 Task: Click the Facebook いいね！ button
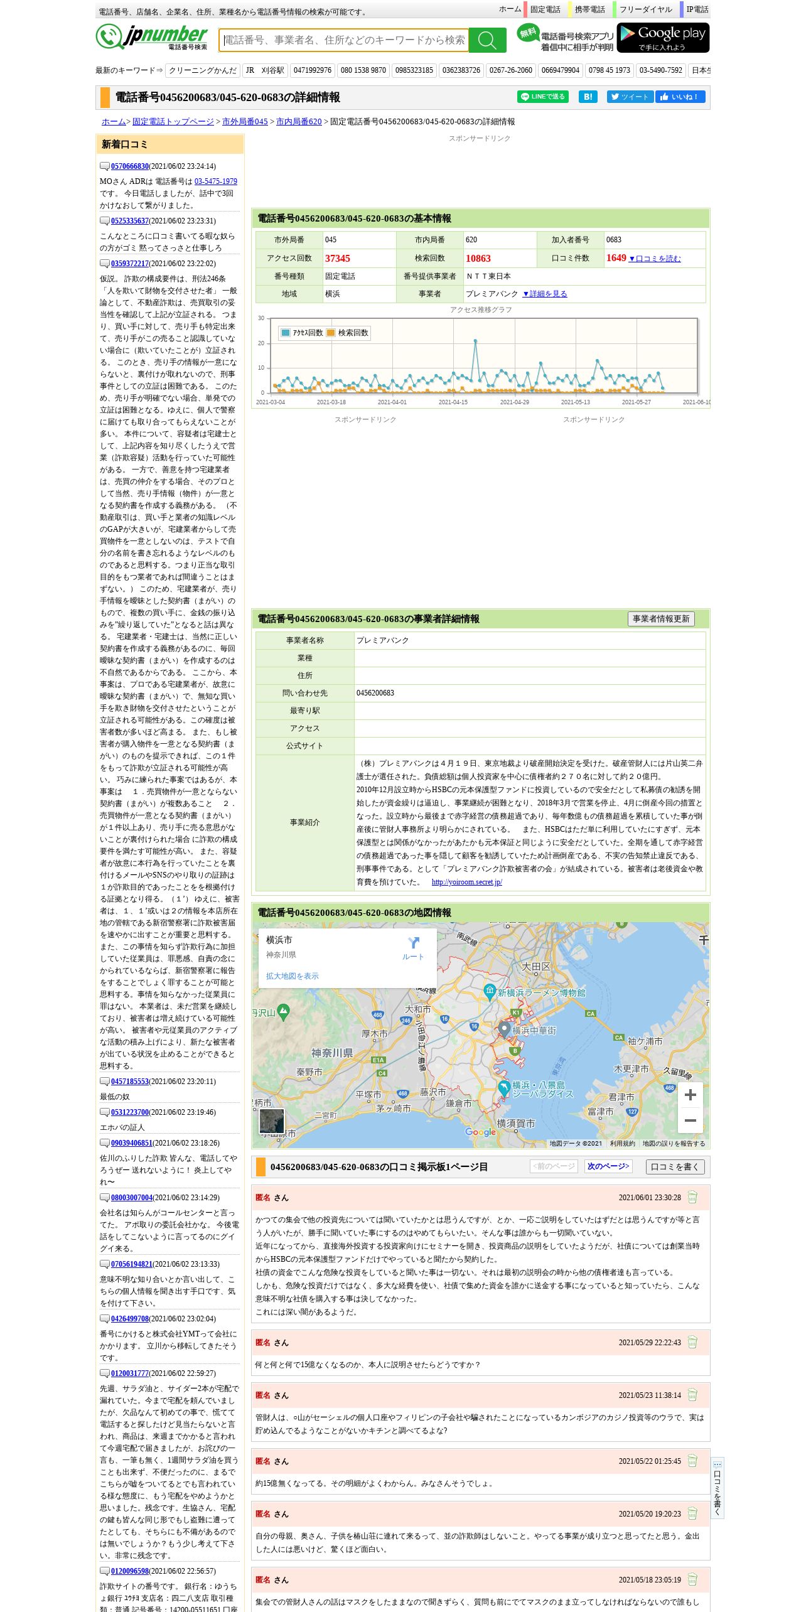pos(680,97)
